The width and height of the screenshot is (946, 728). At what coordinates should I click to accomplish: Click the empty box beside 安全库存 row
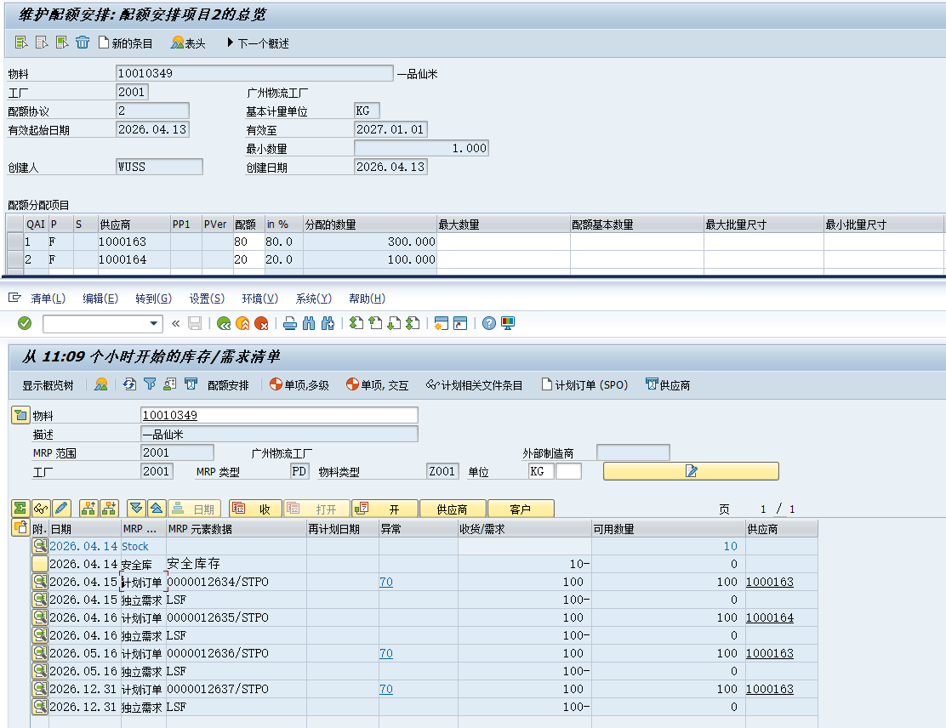pos(40,564)
